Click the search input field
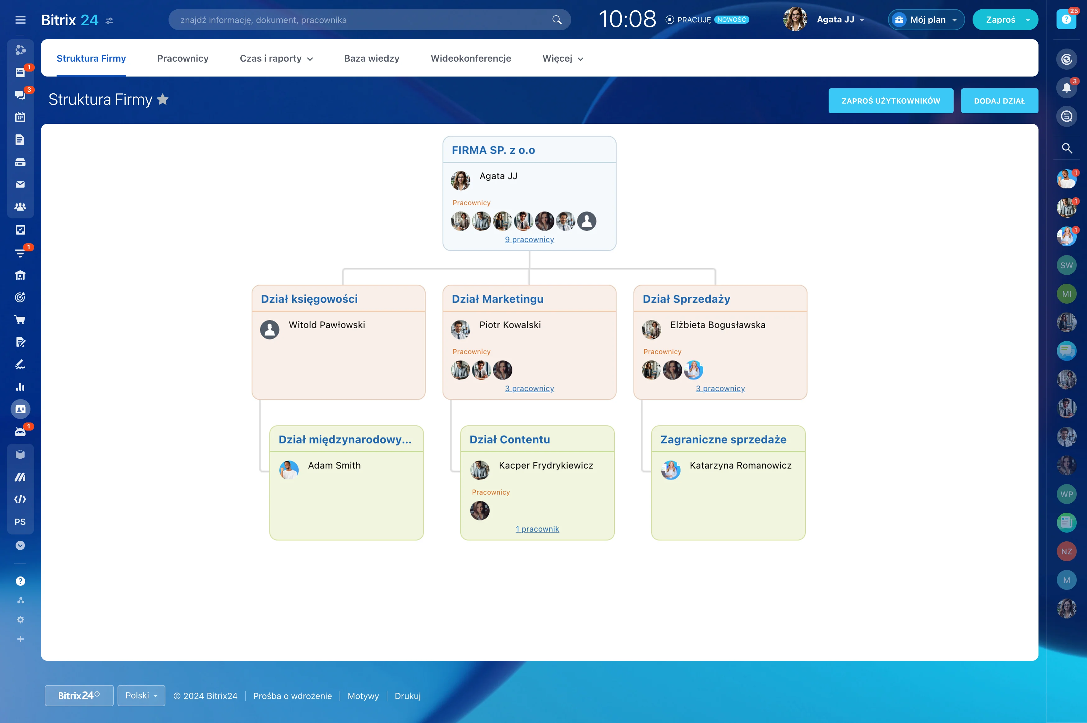Screen dimensions: 1087x723 359,20
